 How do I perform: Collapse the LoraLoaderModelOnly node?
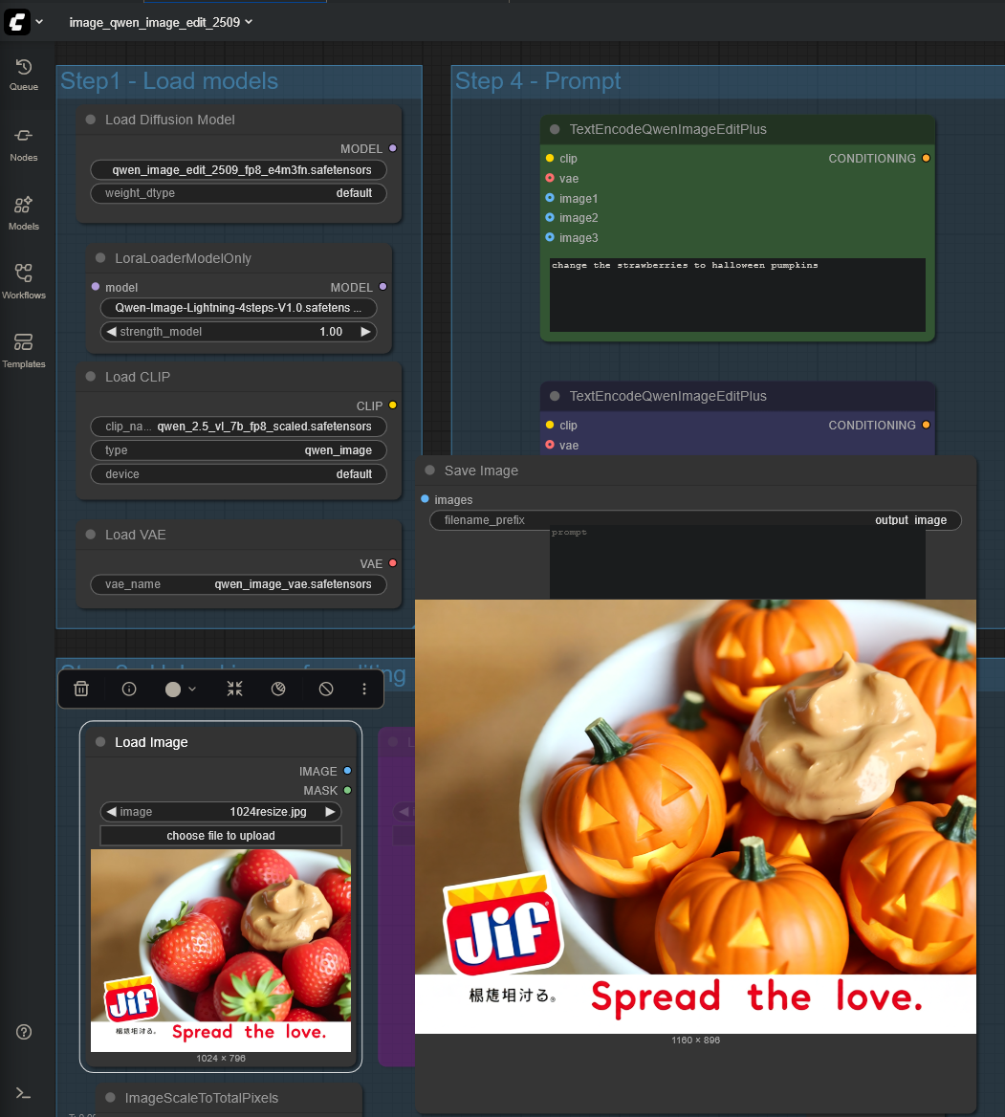(100, 258)
